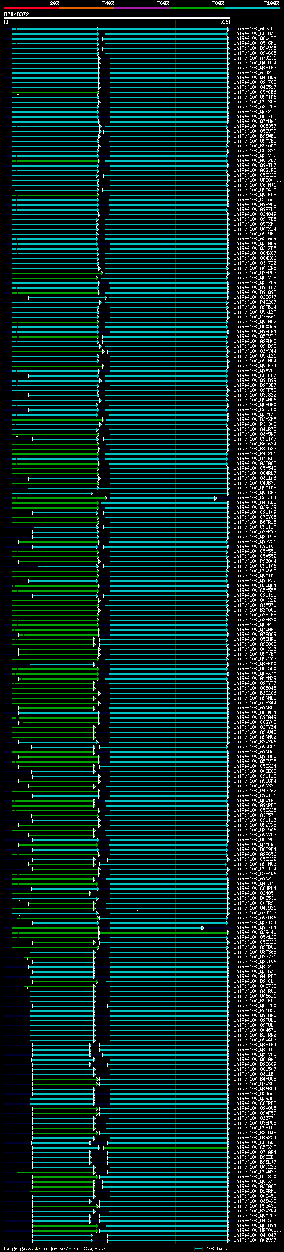The height and width of the screenshot is (1252, 284).
Task: Select label UniRef100_A8SJR3
Action: 255,171
